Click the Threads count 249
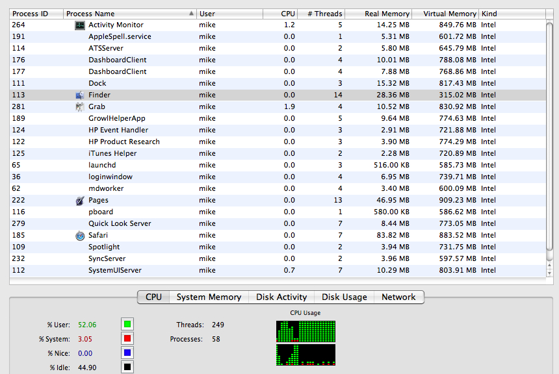This screenshot has height=374, width=559. coord(218,325)
